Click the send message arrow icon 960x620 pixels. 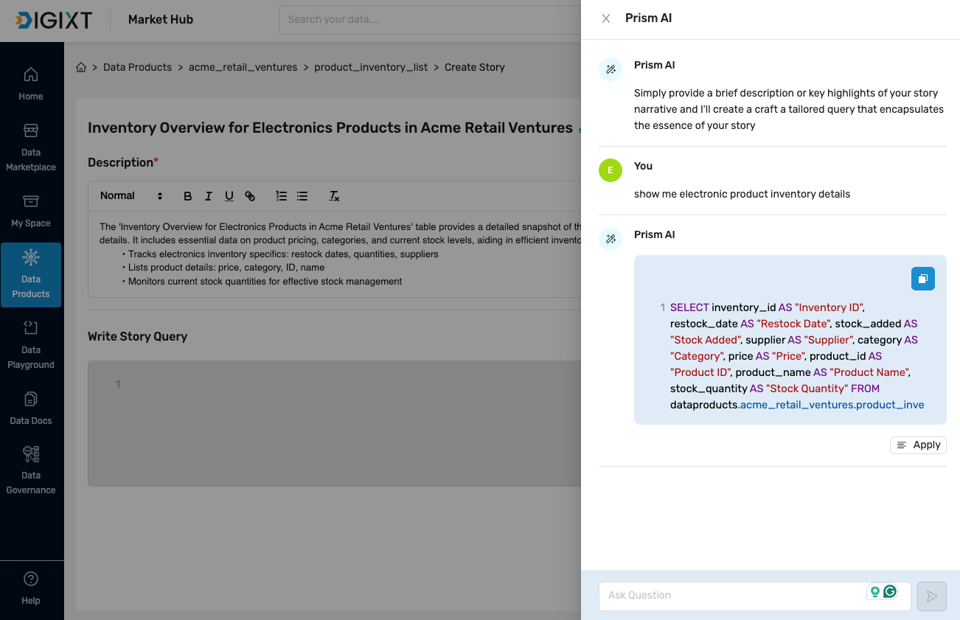point(931,596)
